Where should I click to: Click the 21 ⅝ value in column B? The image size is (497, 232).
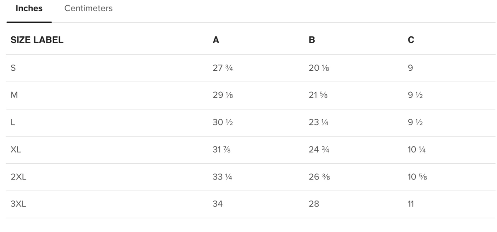tap(319, 96)
